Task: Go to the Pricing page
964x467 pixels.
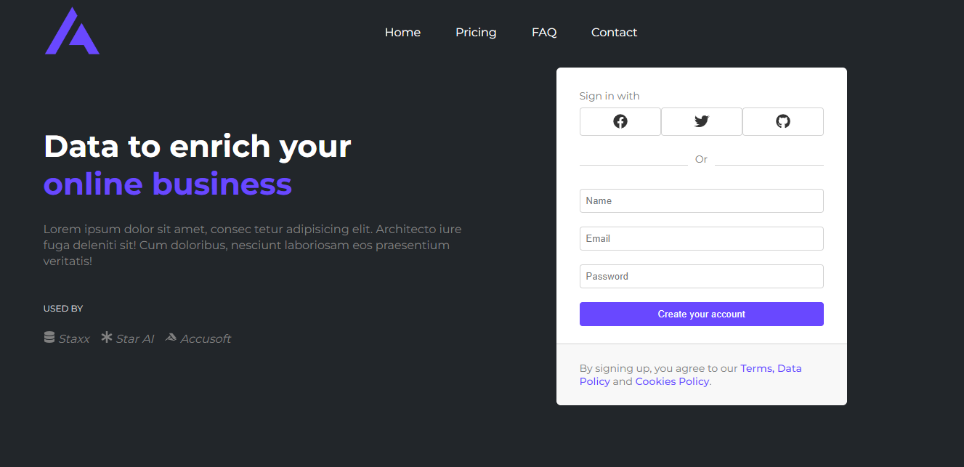Action: [476, 32]
